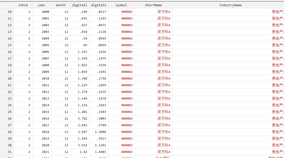
Task: Click month cell 12 in row 24
Action: point(61,105)
